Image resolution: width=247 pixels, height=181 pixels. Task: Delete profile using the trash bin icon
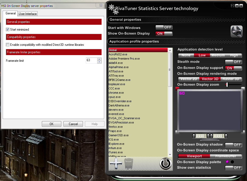pyautogui.click(x=129, y=164)
